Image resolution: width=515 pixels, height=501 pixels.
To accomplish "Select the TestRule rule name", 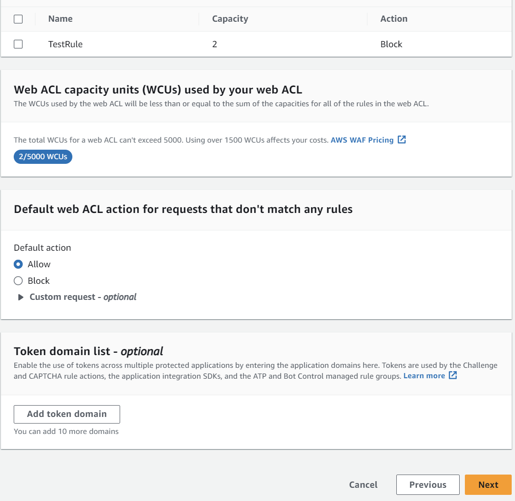I will (x=66, y=44).
